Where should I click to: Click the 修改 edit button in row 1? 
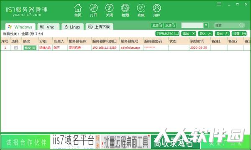pyautogui.click(x=30, y=47)
